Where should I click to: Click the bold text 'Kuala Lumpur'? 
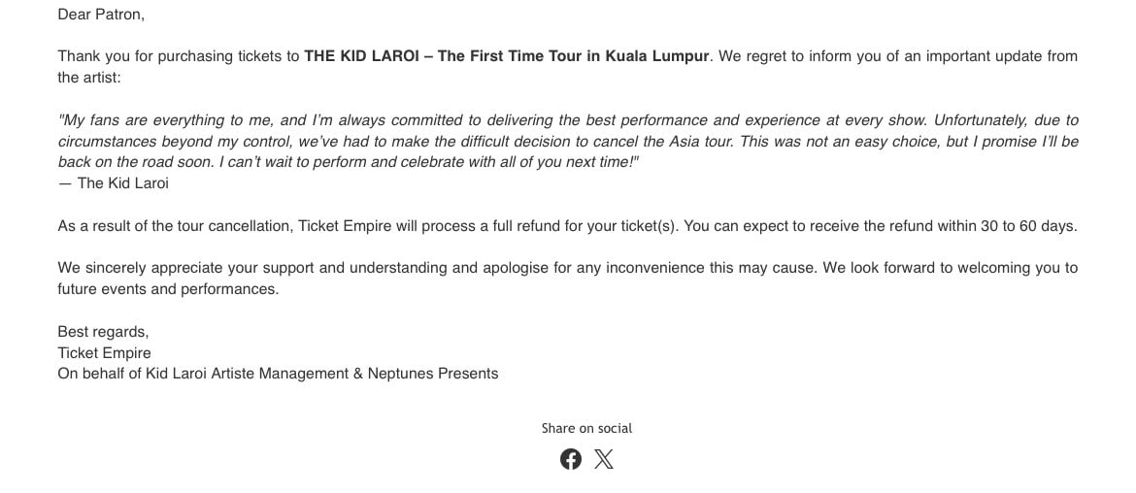657,56
